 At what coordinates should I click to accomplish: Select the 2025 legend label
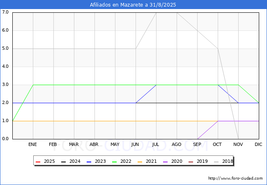tap(49, 161)
